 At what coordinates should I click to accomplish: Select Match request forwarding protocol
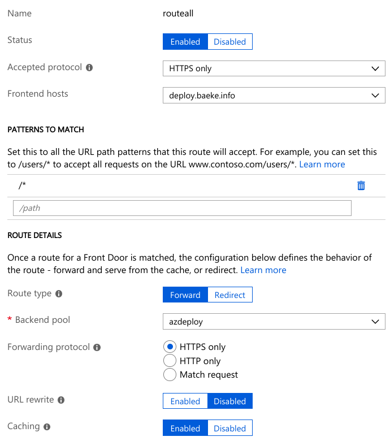point(170,374)
